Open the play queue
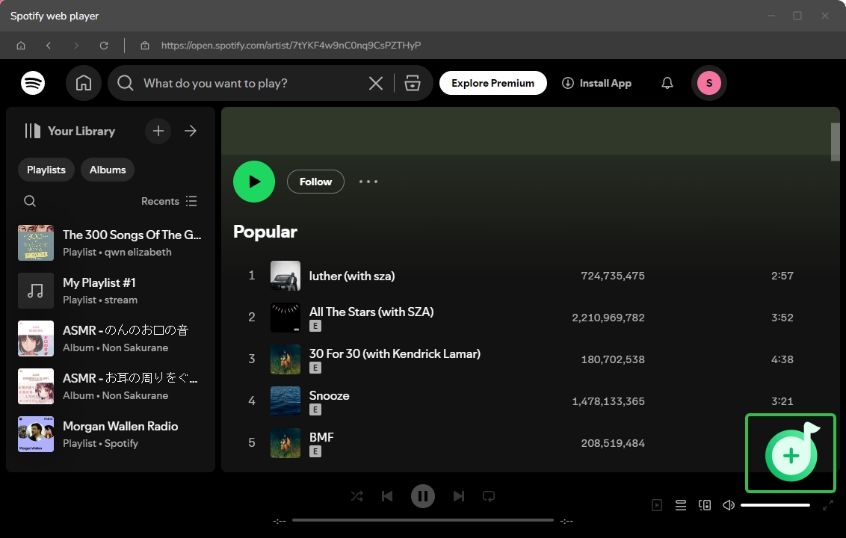Screen dimensions: 846x538 681,505
